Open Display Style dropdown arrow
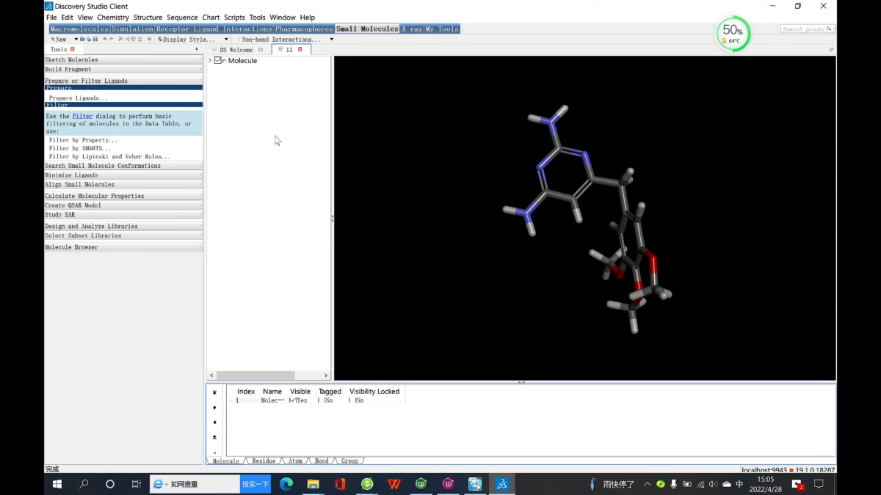881x495 pixels. (225, 40)
